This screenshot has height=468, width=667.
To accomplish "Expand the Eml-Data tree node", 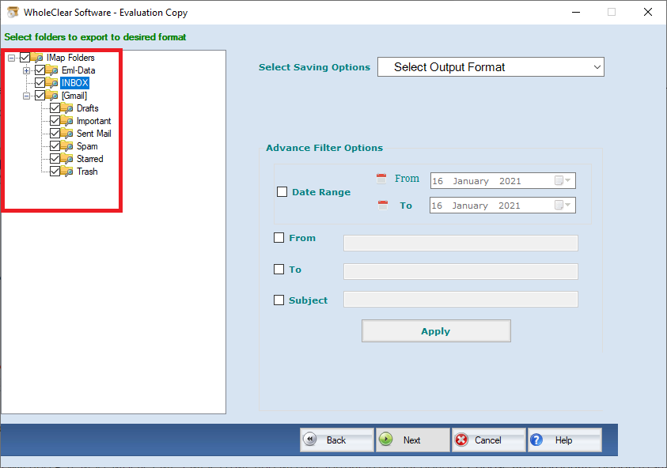I will click(x=26, y=70).
